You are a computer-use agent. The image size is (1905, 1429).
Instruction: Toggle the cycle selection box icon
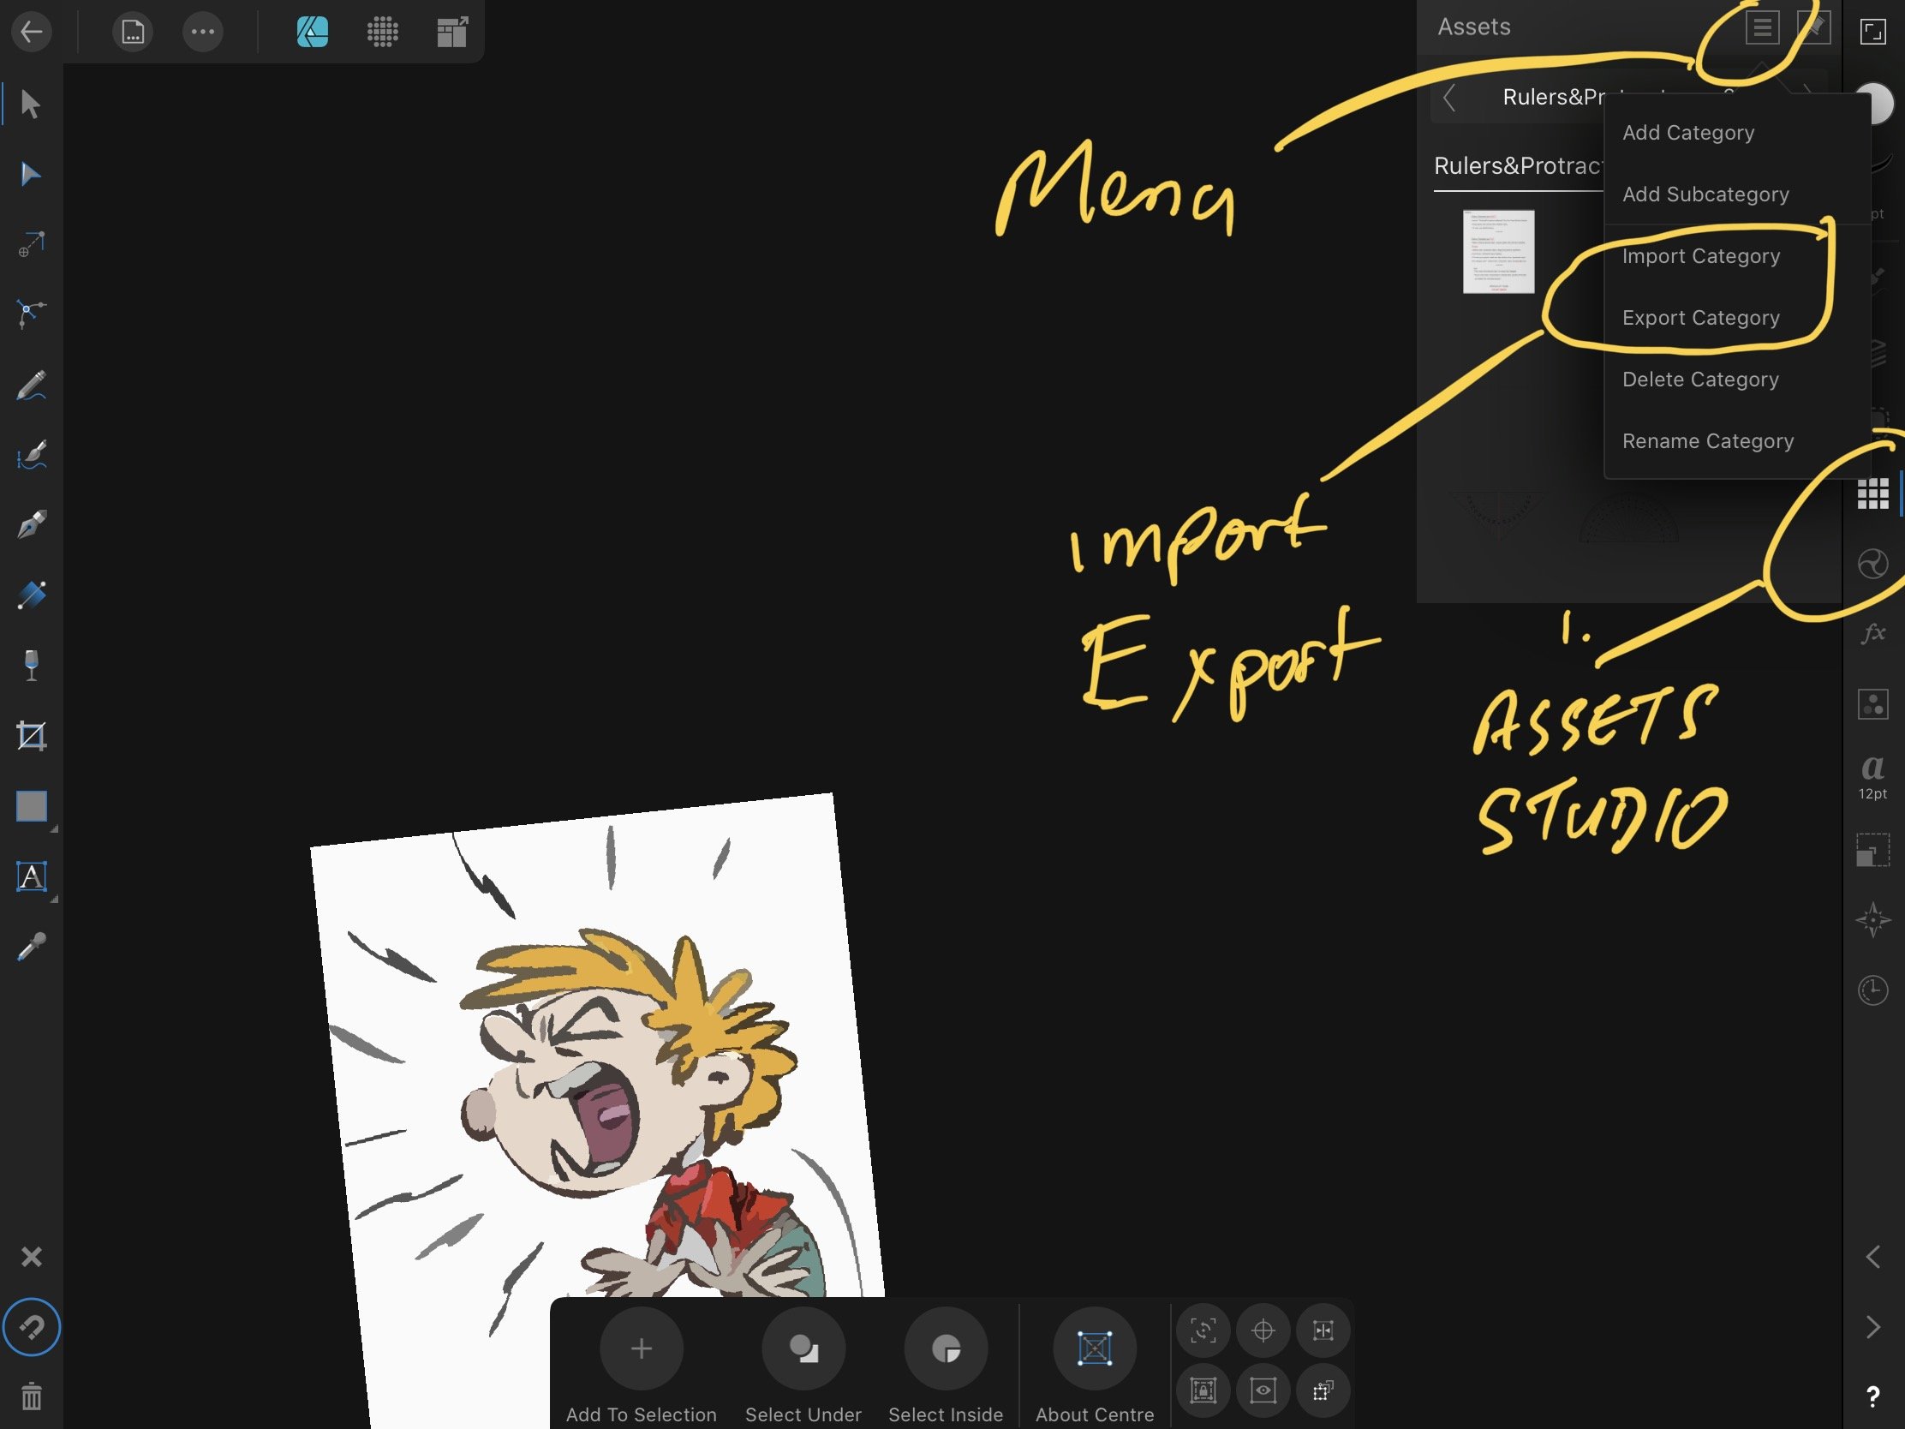click(x=1203, y=1330)
